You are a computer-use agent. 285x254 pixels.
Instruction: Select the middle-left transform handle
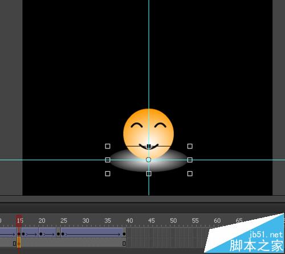[108, 160]
